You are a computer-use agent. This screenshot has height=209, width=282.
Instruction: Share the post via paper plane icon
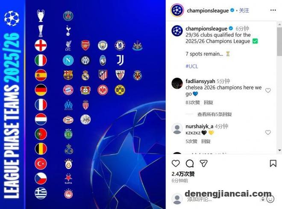point(203,163)
